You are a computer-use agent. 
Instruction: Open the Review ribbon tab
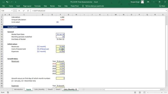(52, 6)
